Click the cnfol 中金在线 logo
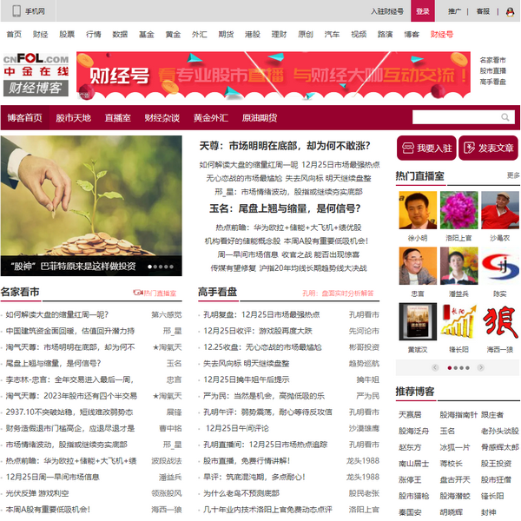Image resolution: width=521 pixels, height=521 pixels. pos(35,75)
